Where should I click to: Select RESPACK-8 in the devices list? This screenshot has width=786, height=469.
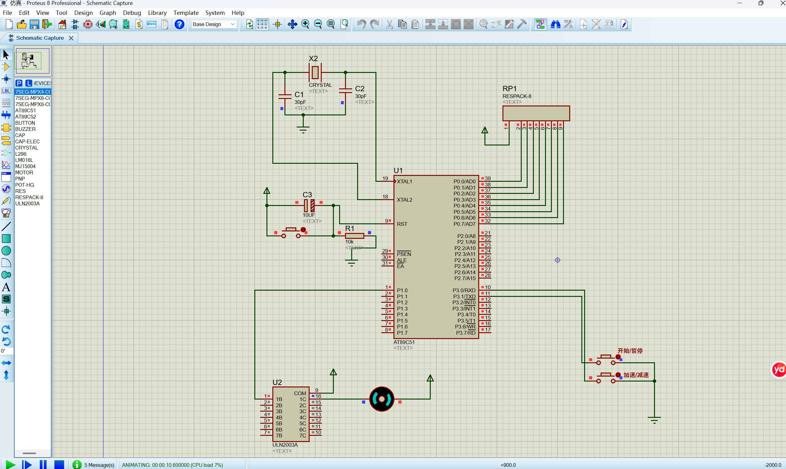point(29,197)
